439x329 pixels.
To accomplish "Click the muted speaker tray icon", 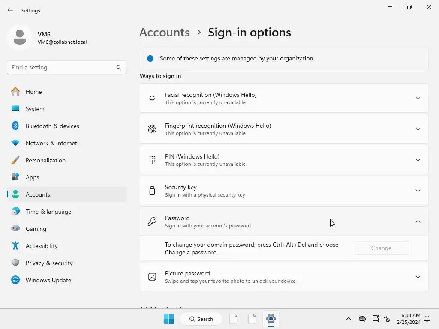I will tap(387, 319).
